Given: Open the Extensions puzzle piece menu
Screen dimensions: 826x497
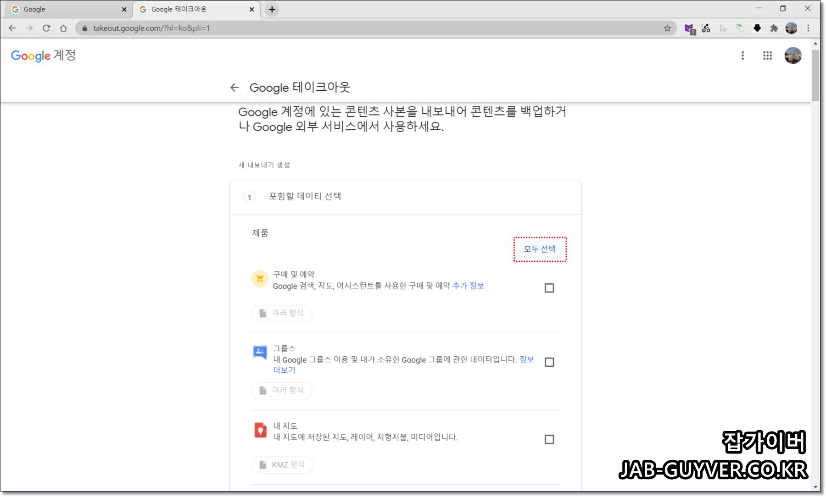Looking at the screenshot, I should click(x=774, y=28).
